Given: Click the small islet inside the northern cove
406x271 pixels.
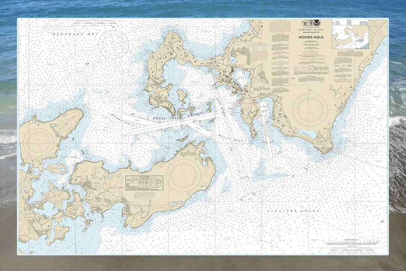Looking at the screenshot, I should (182, 96).
